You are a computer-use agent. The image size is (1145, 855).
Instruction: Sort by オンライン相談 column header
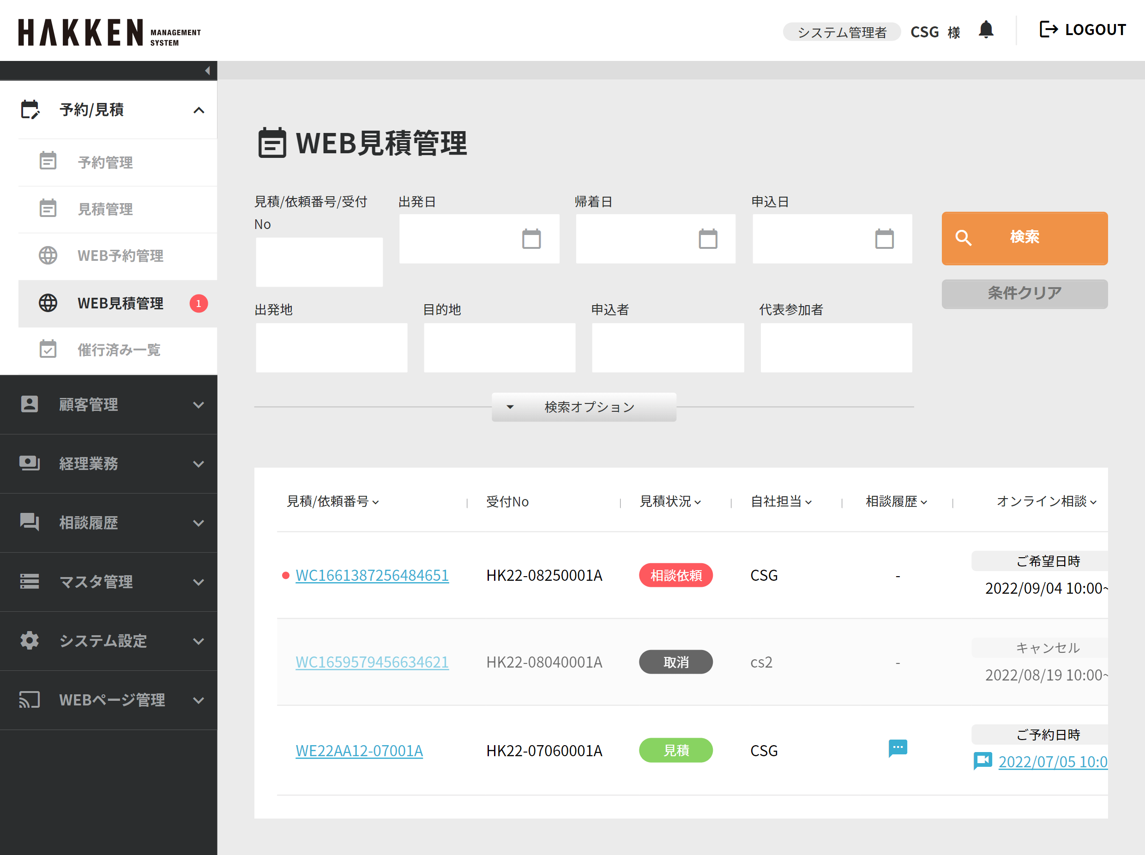[1046, 501]
